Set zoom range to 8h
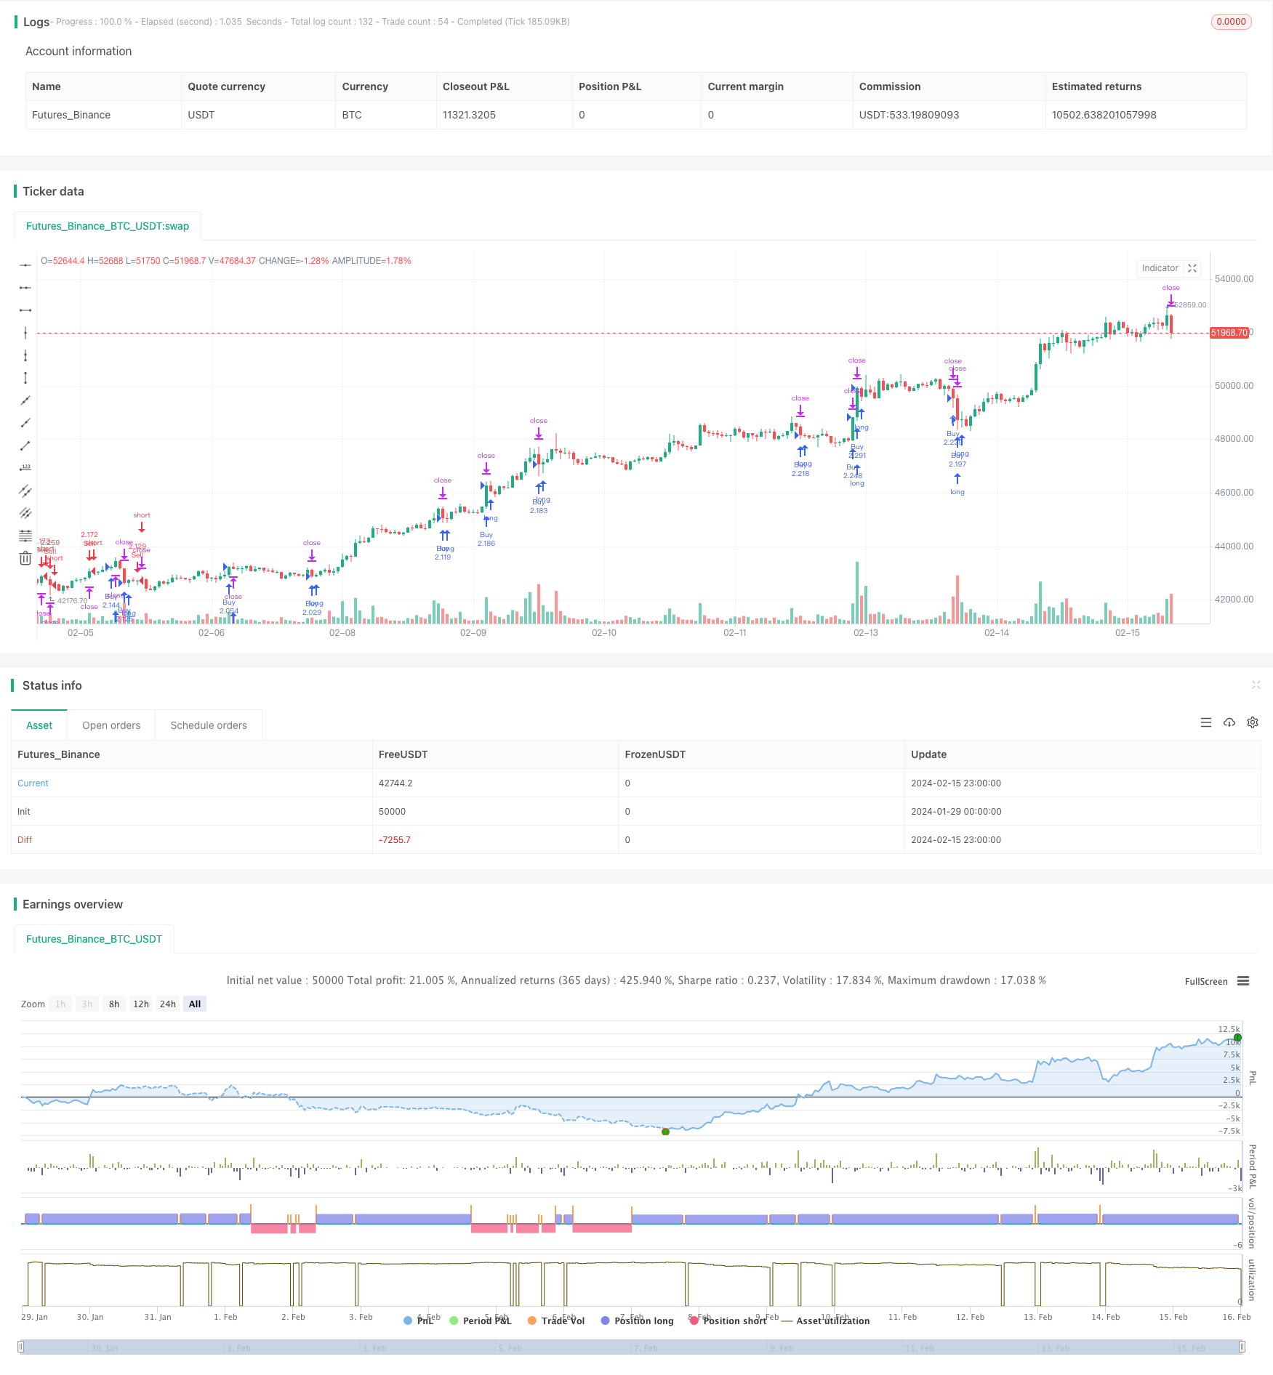The height and width of the screenshot is (1375, 1273). point(114,1004)
